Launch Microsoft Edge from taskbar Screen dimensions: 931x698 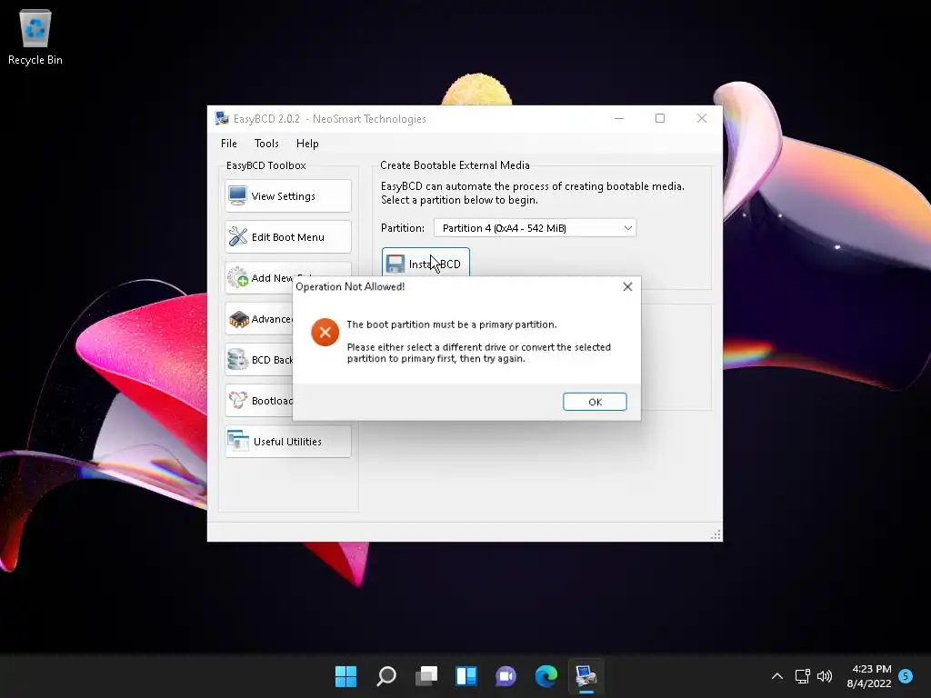(546, 676)
